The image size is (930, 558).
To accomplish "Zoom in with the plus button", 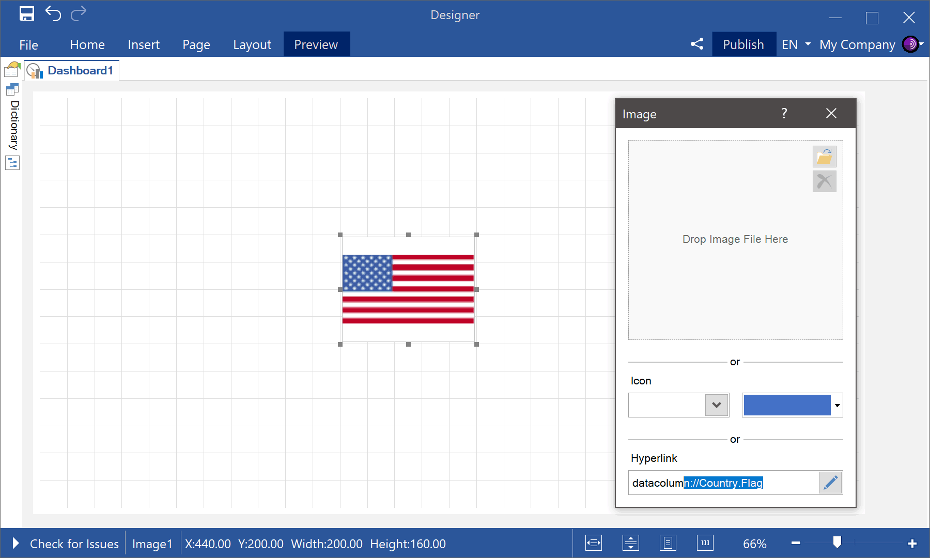I will [x=912, y=543].
